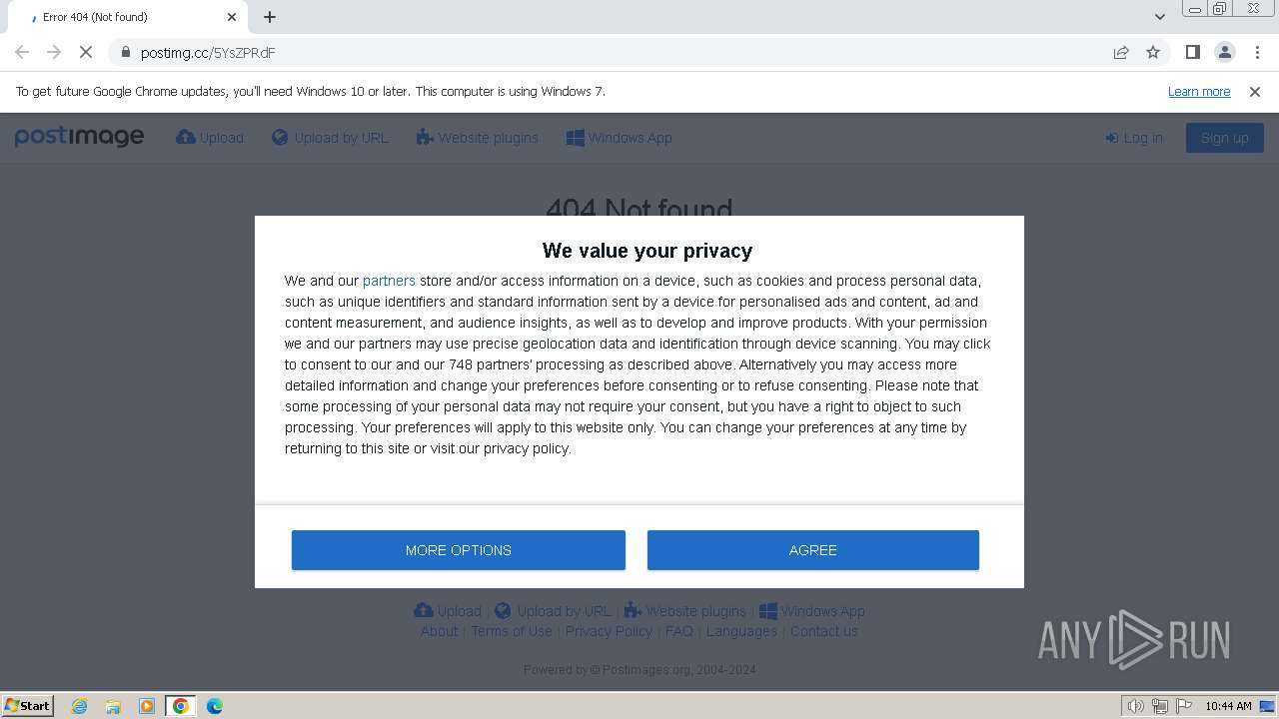Open Windows Start menu
1279x719 pixels.
click(x=28, y=706)
